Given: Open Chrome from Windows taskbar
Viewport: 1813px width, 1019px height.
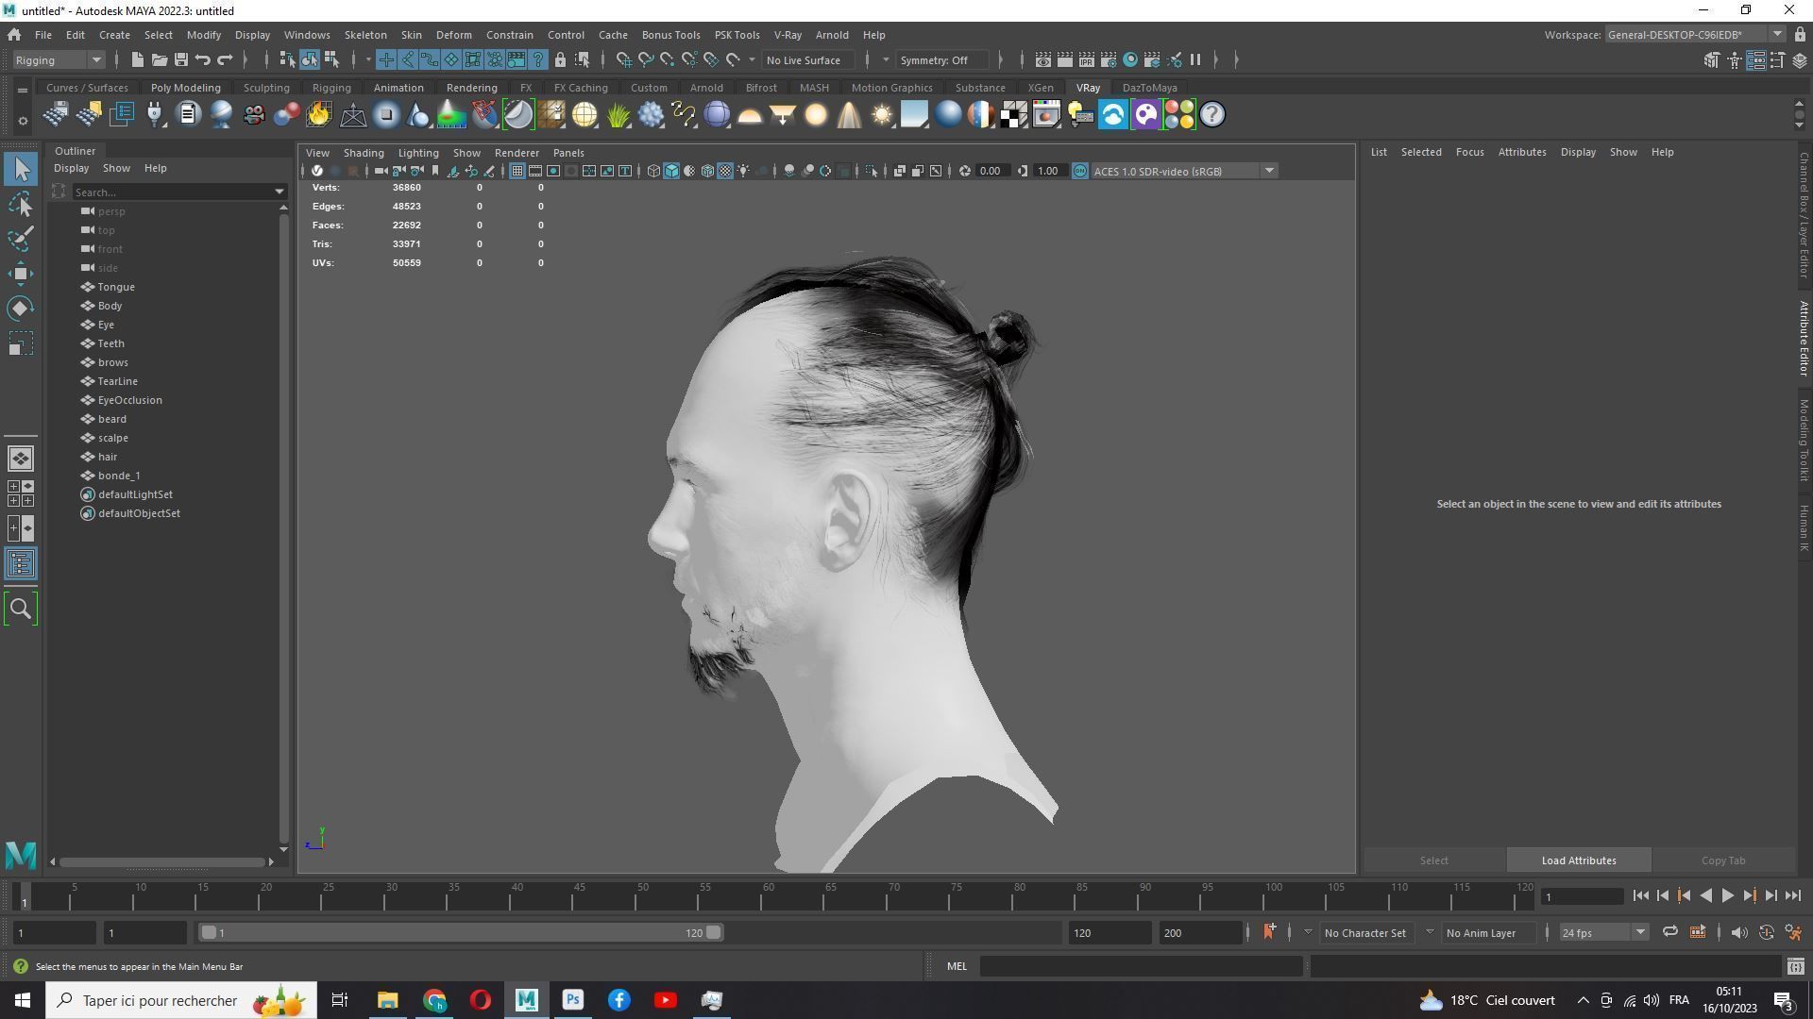Looking at the screenshot, I should pyautogui.click(x=434, y=1000).
